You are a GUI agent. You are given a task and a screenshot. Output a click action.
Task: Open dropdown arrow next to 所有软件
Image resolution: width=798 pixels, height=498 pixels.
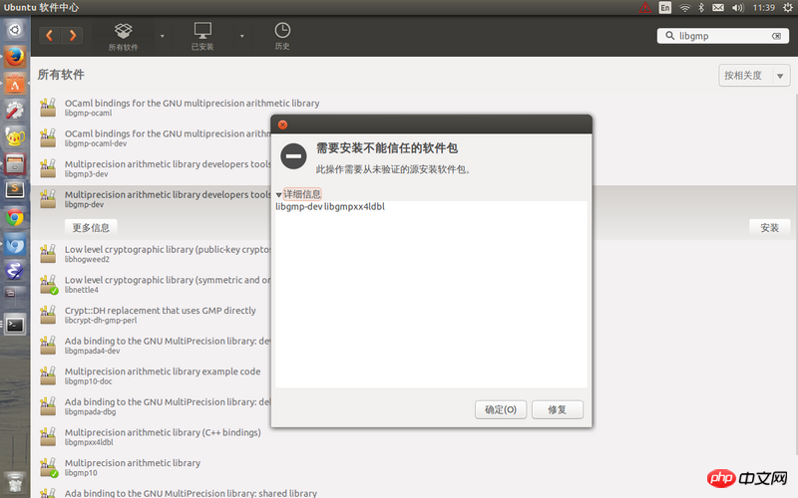pyautogui.click(x=163, y=36)
